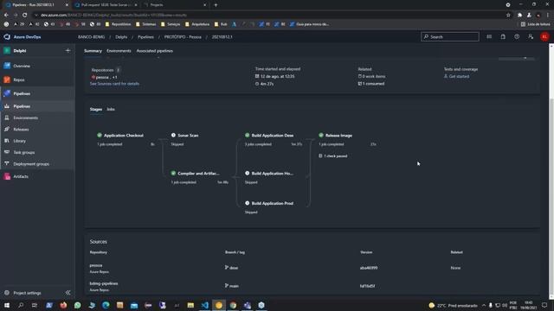
Task: Open the Sistemas bookmark folder
Action: (x=146, y=24)
